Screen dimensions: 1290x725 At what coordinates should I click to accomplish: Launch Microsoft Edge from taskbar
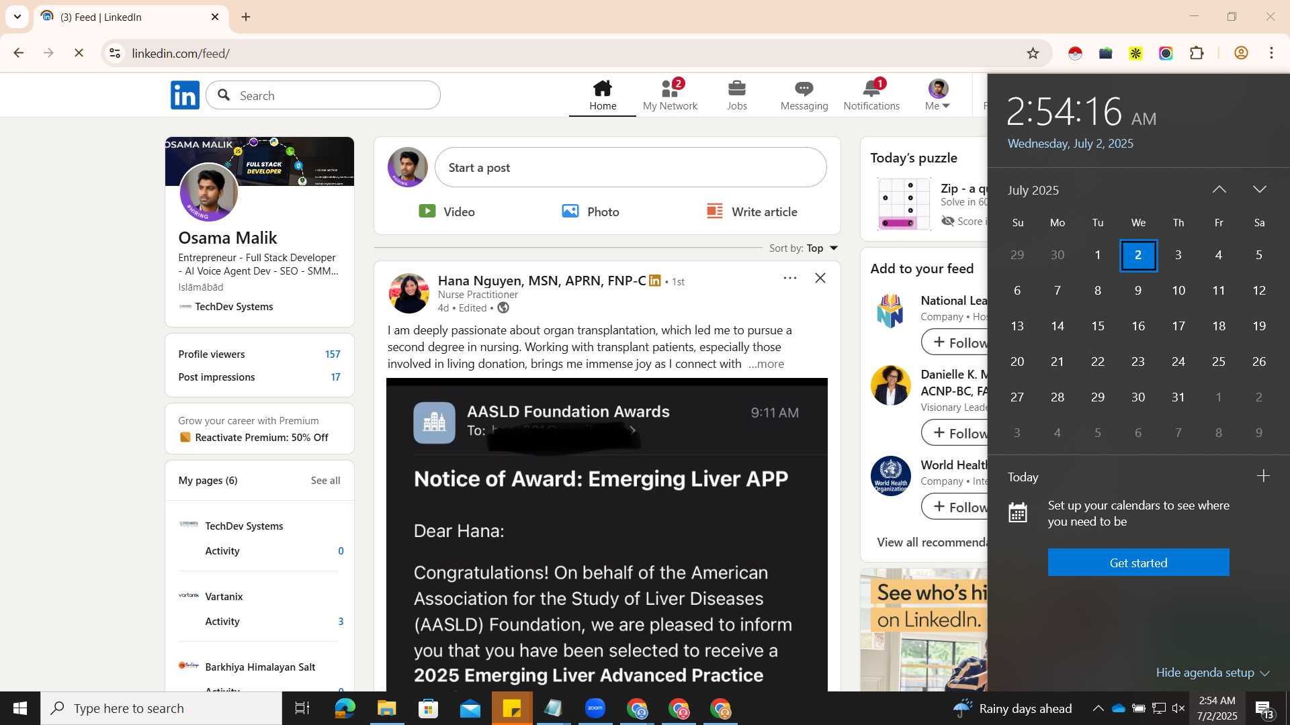tap(345, 708)
